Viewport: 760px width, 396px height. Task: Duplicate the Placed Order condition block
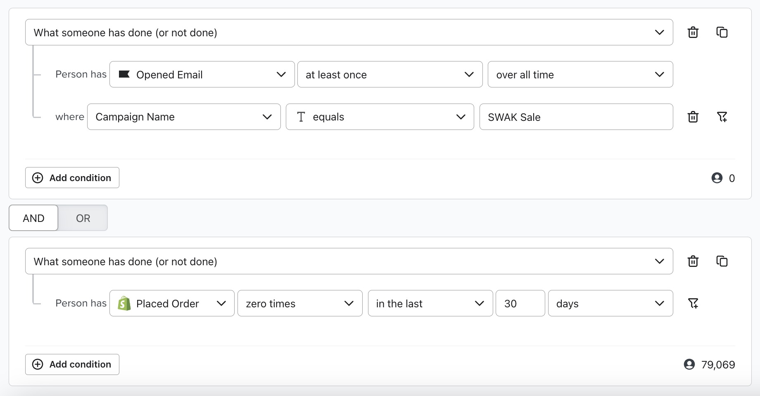click(722, 261)
